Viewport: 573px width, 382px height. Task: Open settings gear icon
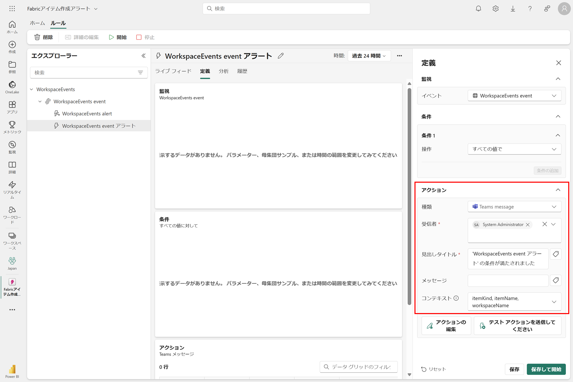pos(496,9)
